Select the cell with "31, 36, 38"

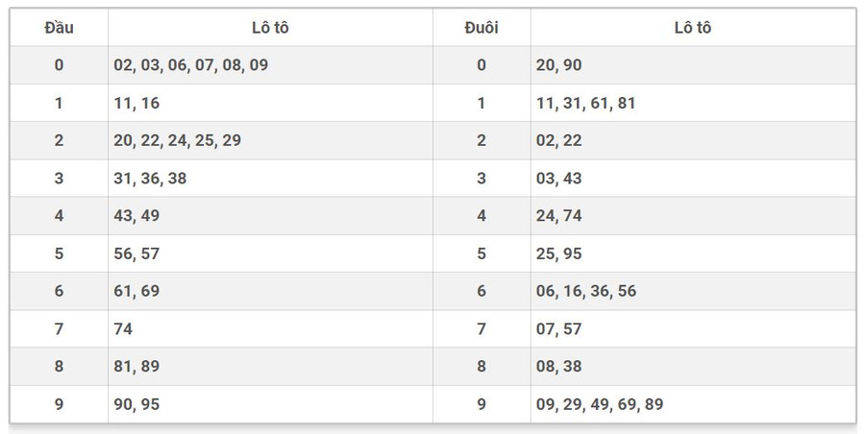(150, 178)
